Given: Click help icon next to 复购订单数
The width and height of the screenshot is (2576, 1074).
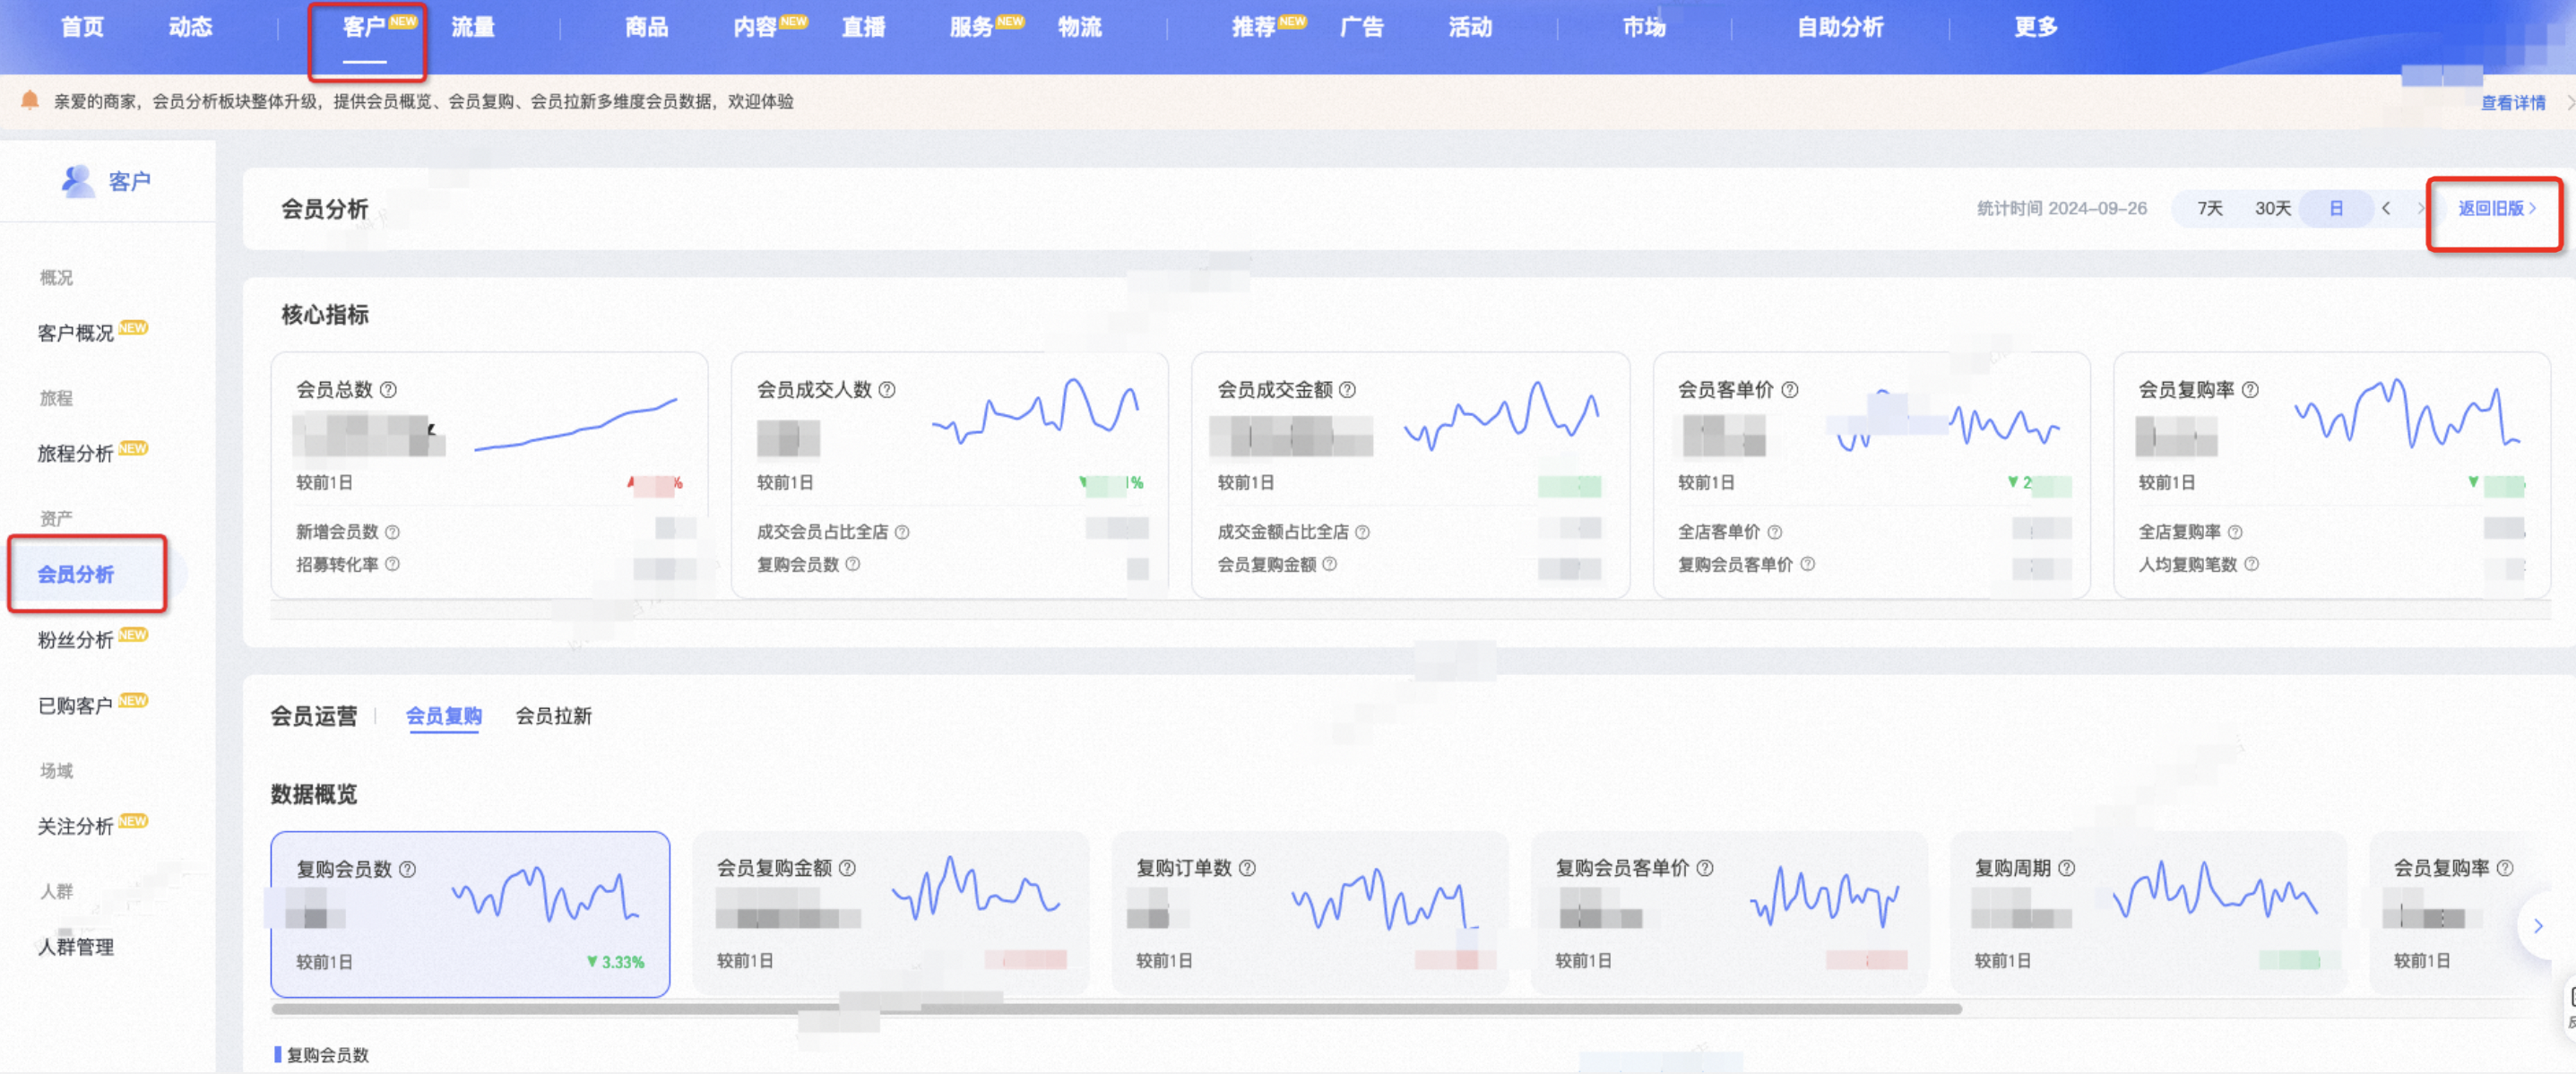Looking at the screenshot, I should click(x=1247, y=868).
